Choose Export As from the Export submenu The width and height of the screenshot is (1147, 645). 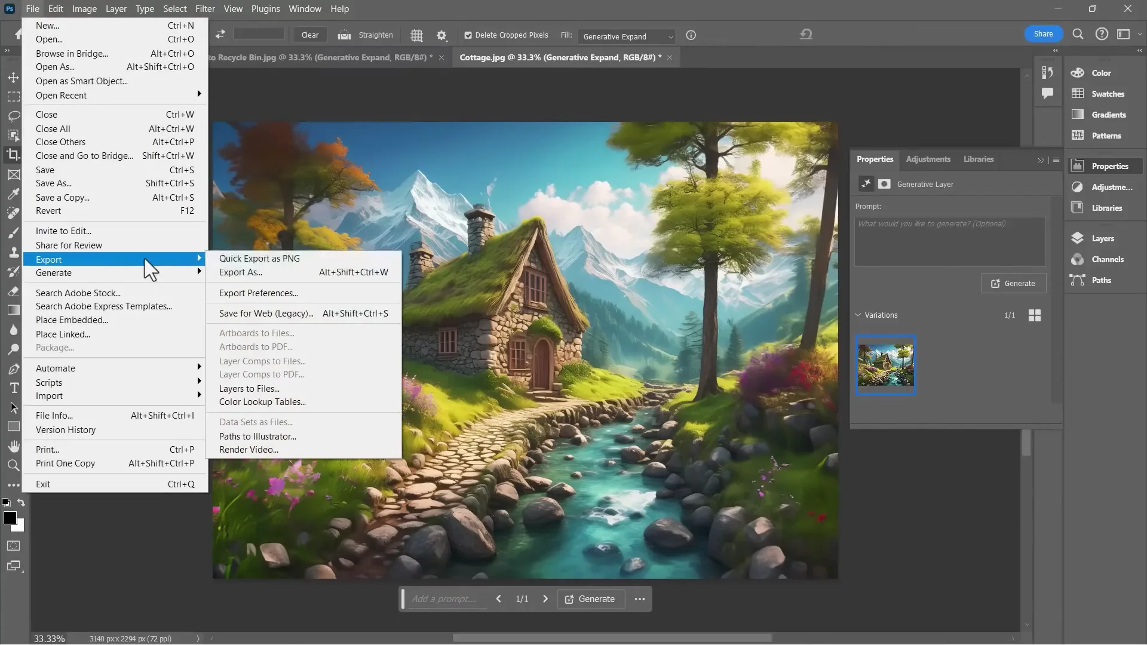click(x=240, y=272)
